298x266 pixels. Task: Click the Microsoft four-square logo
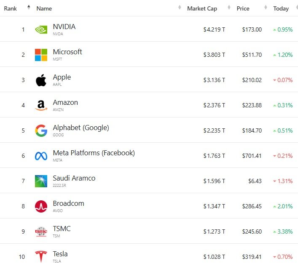(41, 55)
